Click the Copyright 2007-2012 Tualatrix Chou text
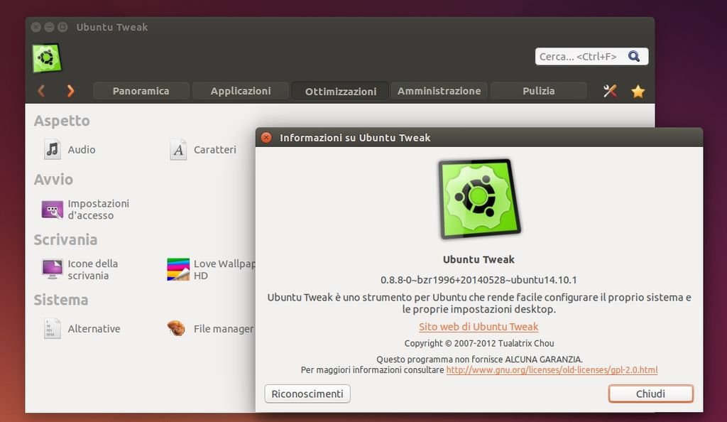The height and width of the screenshot is (422, 727). (479, 343)
